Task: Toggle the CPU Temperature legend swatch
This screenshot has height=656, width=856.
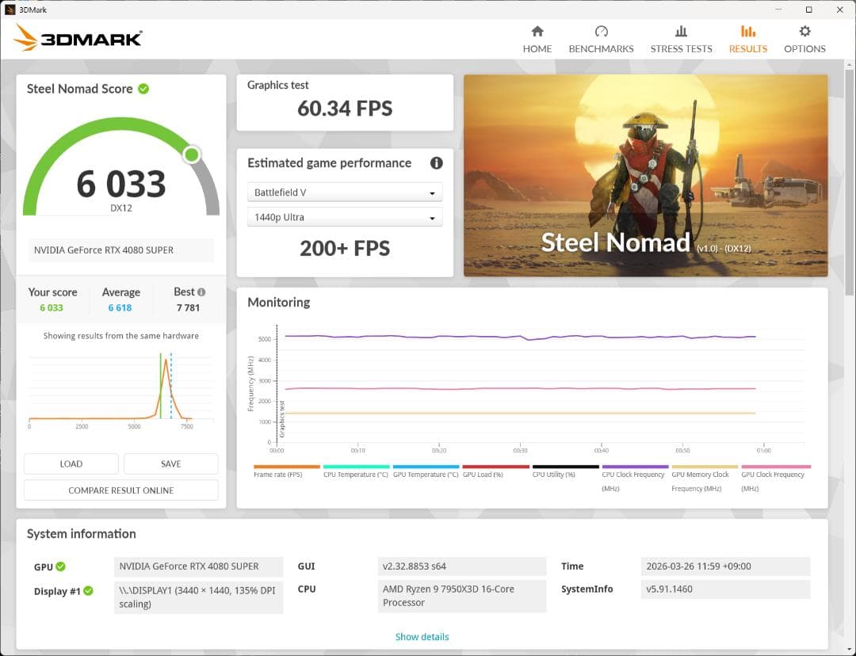Action: point(356,467)
